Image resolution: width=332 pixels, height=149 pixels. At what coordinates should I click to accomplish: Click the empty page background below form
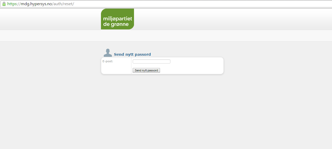[166, 112]
